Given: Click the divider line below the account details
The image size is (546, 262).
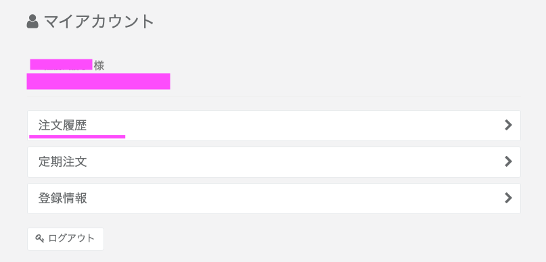Looking at the screenshot, I should (x=274, y=97).
